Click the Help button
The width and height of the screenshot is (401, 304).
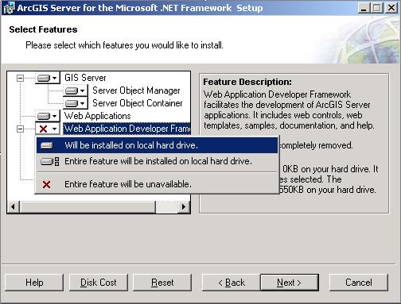tap(34, 283)
